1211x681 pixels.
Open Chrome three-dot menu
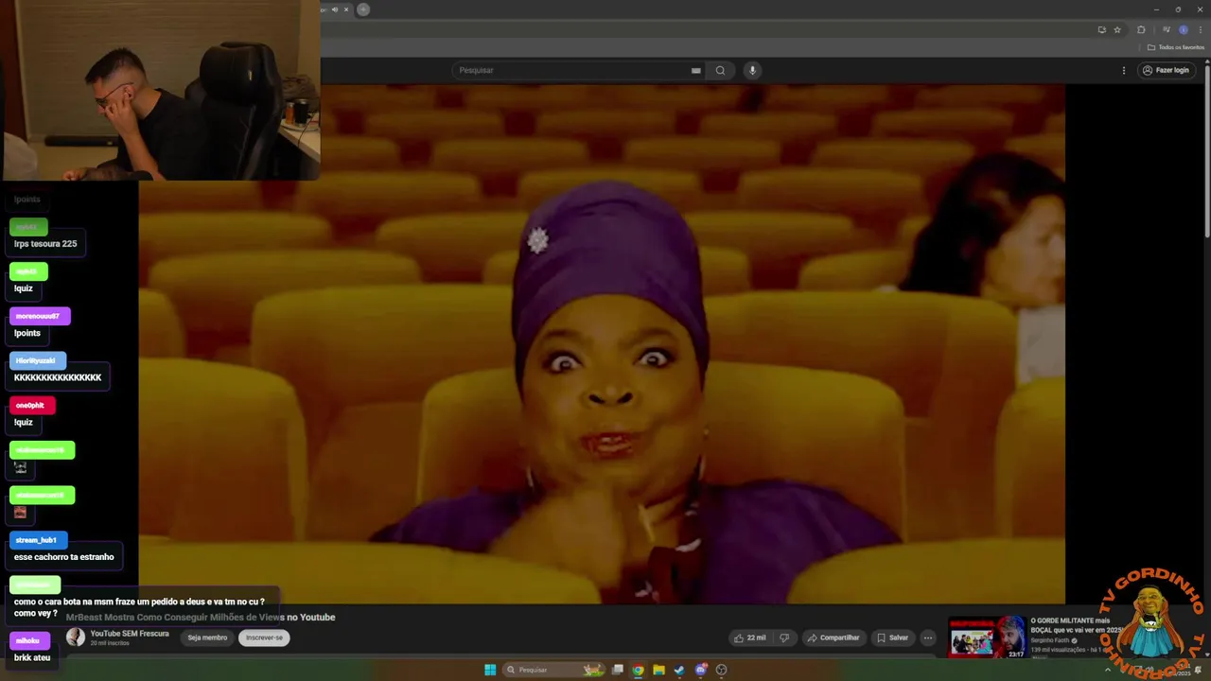(1200, 29)
